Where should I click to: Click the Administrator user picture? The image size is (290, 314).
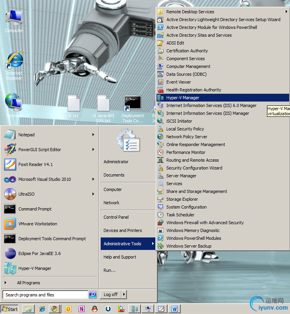(x=128, y=140)
